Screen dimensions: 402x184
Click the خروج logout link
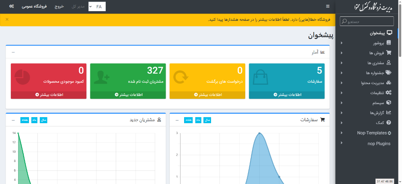point(59,6)
